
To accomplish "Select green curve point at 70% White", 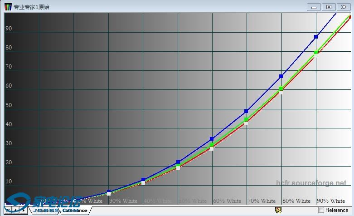I will click(246, 120).
